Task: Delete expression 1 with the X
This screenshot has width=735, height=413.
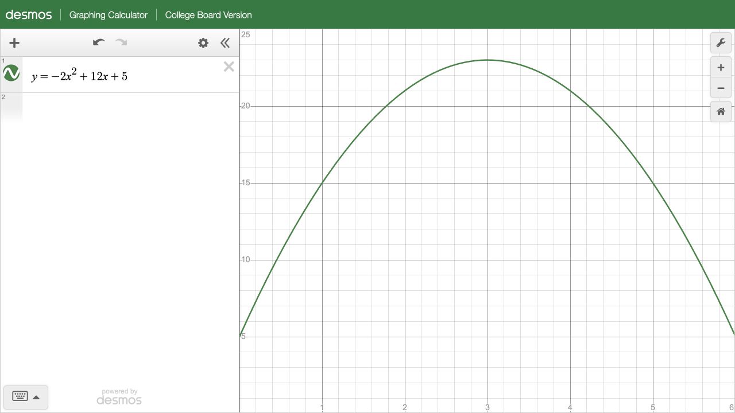Action: point(229,67)
